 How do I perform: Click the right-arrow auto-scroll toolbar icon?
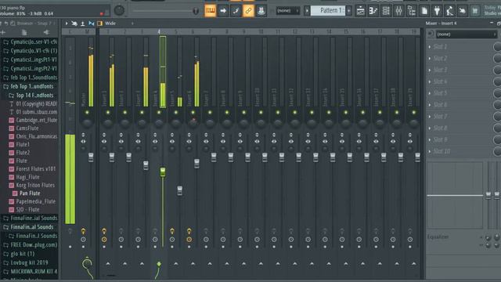(223, 10)
